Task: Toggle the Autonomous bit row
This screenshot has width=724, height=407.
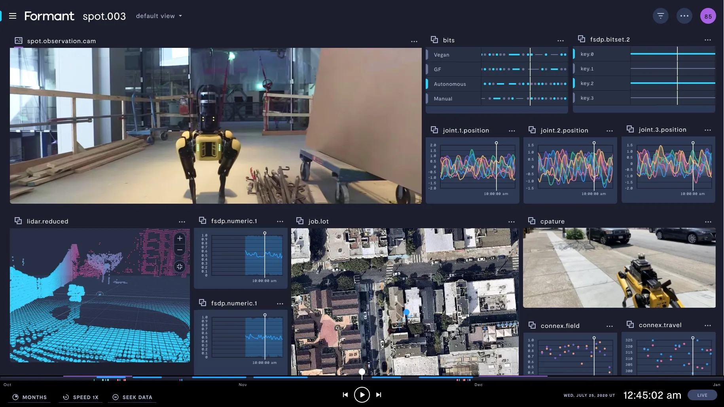Action: tap(449, 84)
